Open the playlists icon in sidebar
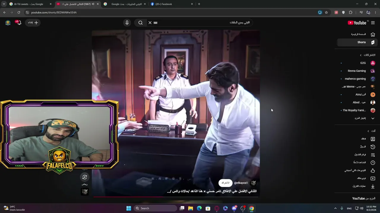The height and width of the screenshot is (213, 380). click(x=373, y=155)
